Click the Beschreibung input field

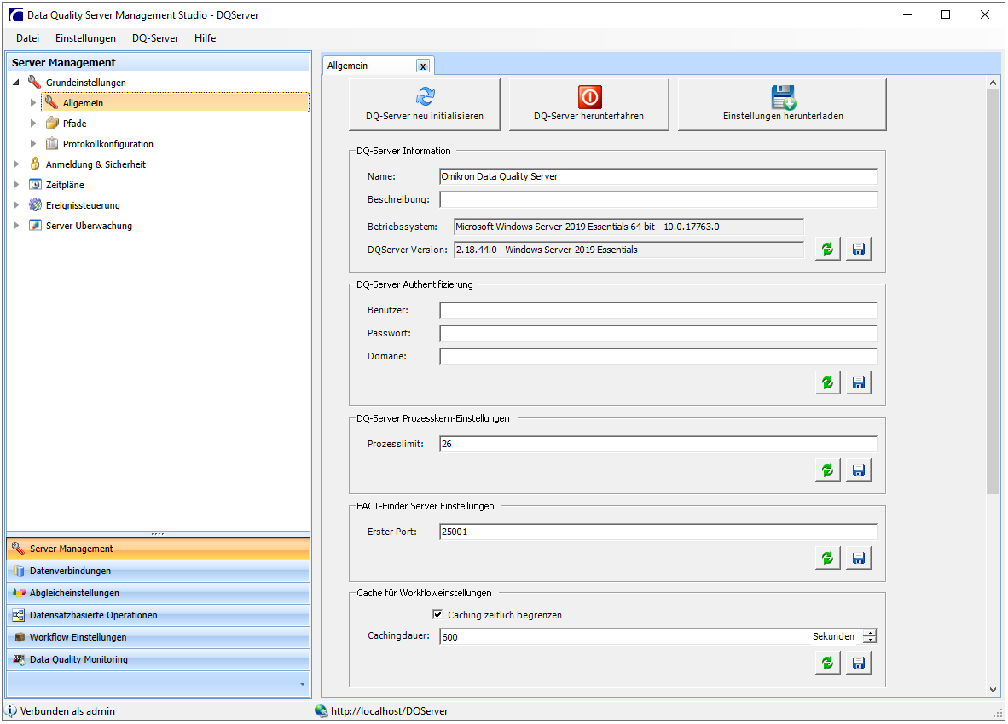(658, 199)
